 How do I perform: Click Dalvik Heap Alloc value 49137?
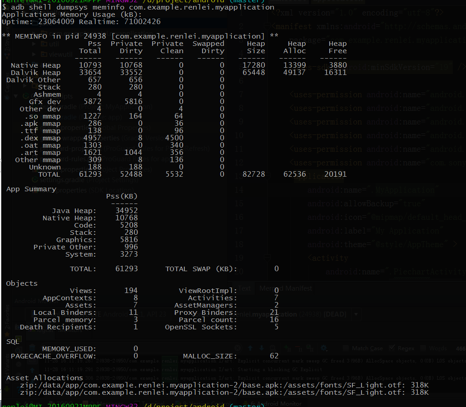pos(294,73)
